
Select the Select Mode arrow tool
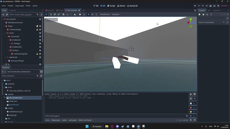coord(46,14)
